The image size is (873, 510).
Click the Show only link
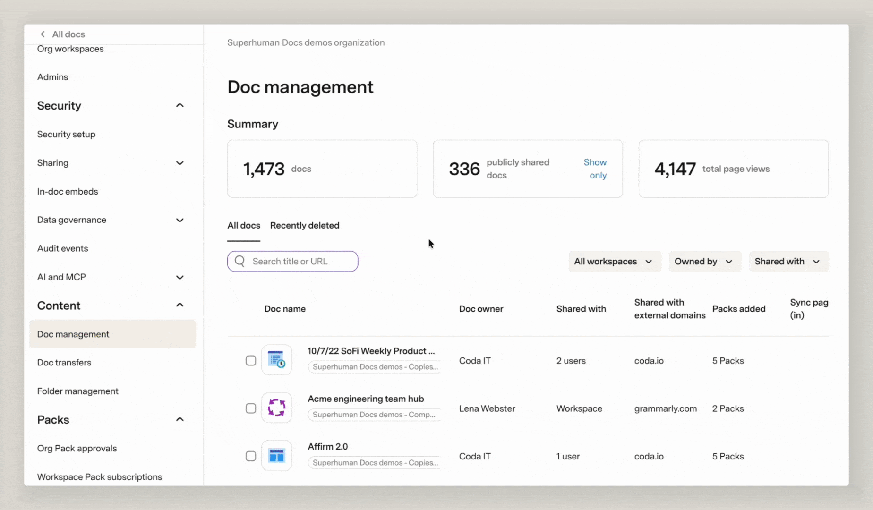(596, 169)
